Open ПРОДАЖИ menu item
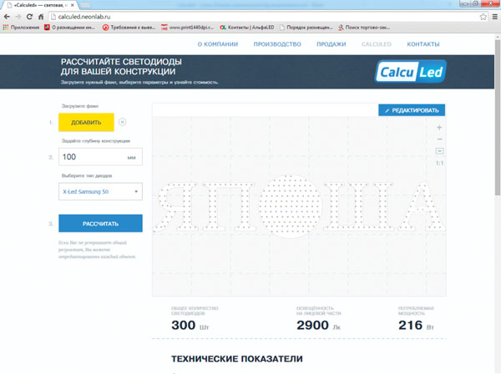 [331, 44]
